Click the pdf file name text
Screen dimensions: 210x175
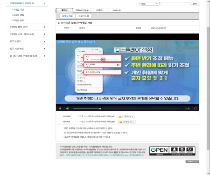[97, 116]
